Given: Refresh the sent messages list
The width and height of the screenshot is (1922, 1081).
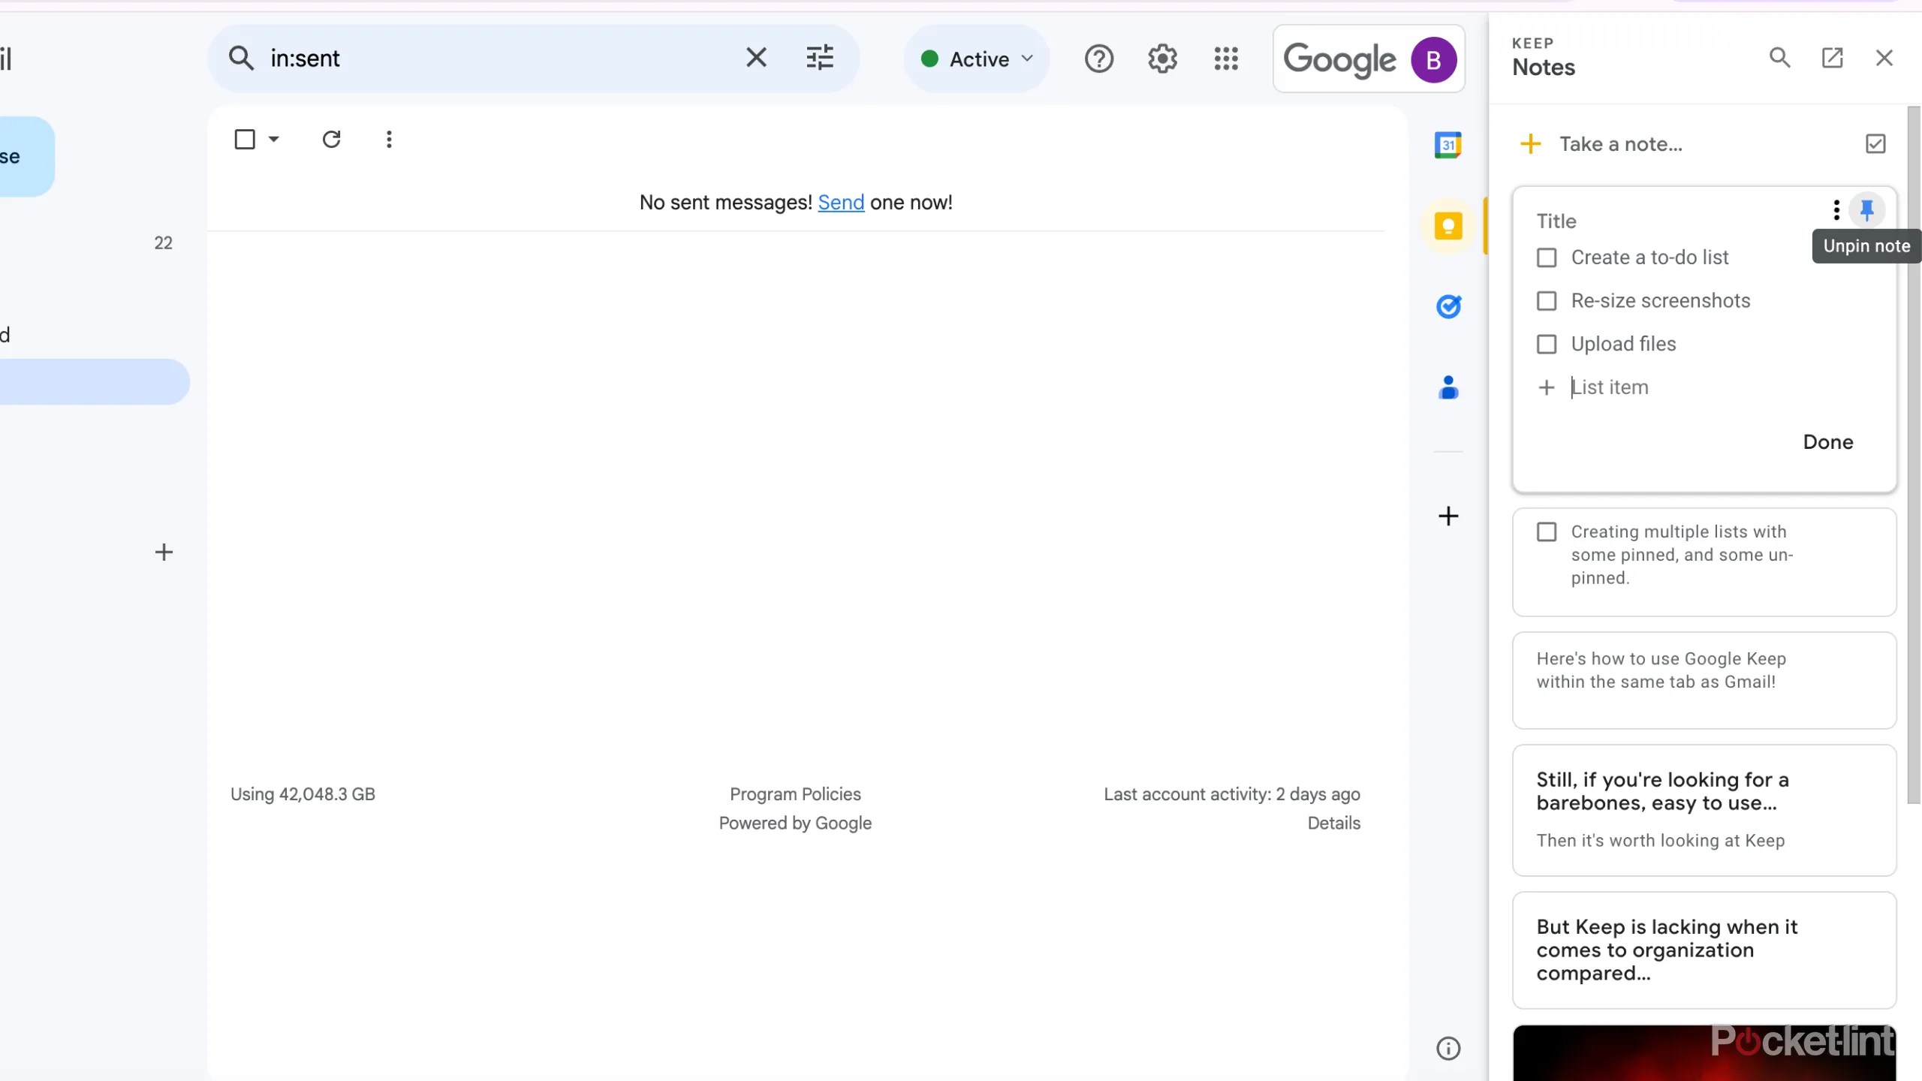Looking at the screenshot, I should pyautogui.click(x=332, y=140).
